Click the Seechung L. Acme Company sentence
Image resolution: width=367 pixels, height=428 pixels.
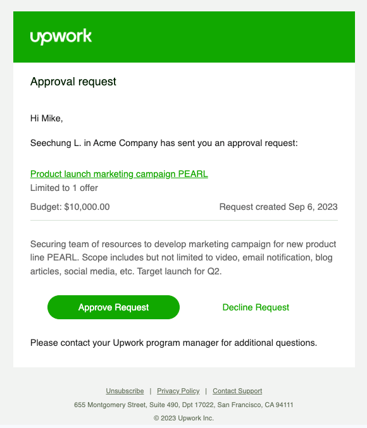[164, 143]
